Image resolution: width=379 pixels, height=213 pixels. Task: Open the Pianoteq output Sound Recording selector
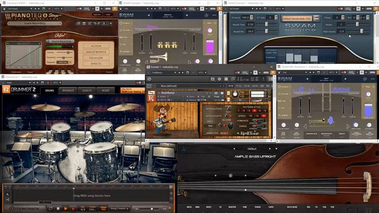click(60, 41)
